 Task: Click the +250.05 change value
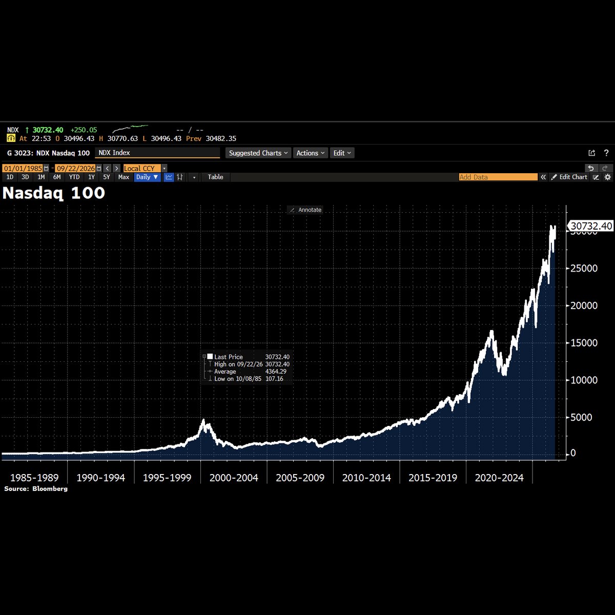[x=84, y=130]
